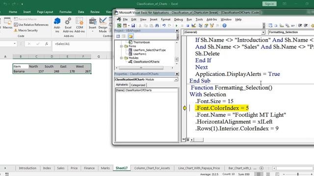Click Record Macro in Excel ribbon
Image resolution: width=314 pixels, height=176 pixels.
click(25, 19)
